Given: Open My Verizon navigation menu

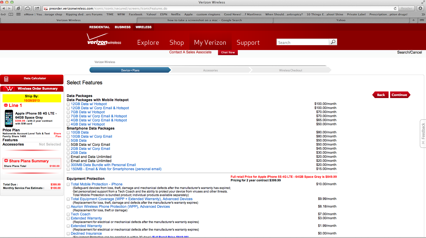Looking at the screenshot, I should pos(210,42).
